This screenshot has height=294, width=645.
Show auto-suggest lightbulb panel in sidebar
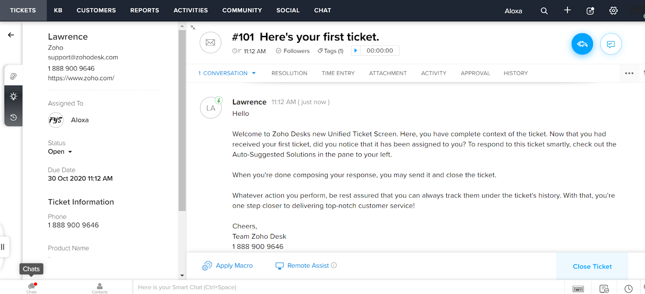13,96
